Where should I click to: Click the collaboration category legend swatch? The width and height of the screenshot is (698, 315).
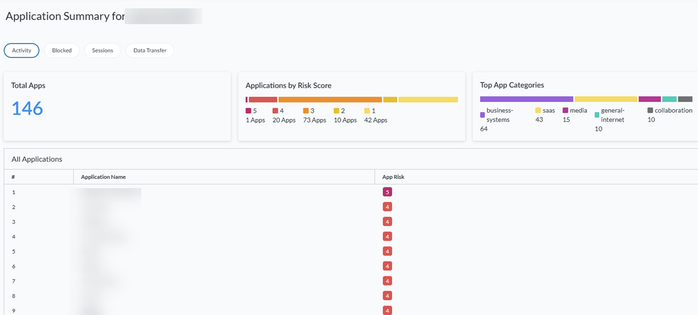(650, 110)
